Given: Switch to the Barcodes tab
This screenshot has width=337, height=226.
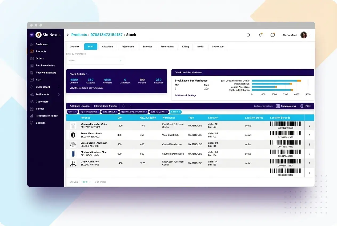Looking at the screenshot, I should (147, 46).
